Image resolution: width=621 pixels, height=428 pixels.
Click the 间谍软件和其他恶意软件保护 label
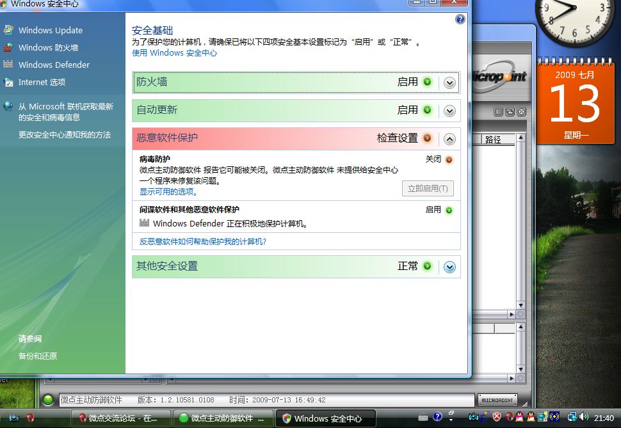point(190,209)
